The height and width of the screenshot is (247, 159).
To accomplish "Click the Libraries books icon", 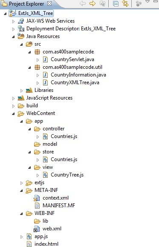I will (x=29, y=90).
